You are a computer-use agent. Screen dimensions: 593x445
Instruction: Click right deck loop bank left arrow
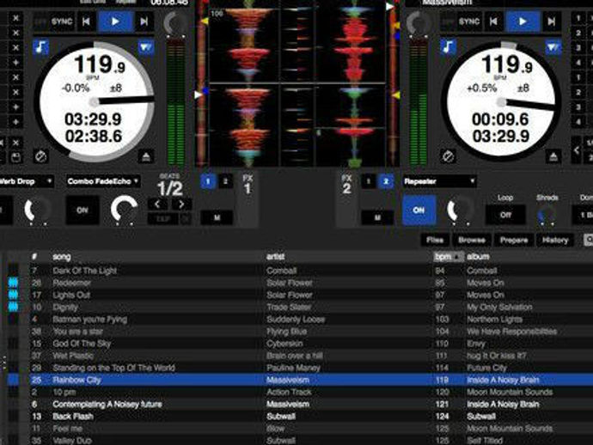pyautogui.click(x=576, y=150)
